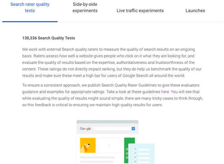Click the illustrated Google search box
Viewport: 224px width, 164px height.
pyautogui.click(x=112, y=129)
